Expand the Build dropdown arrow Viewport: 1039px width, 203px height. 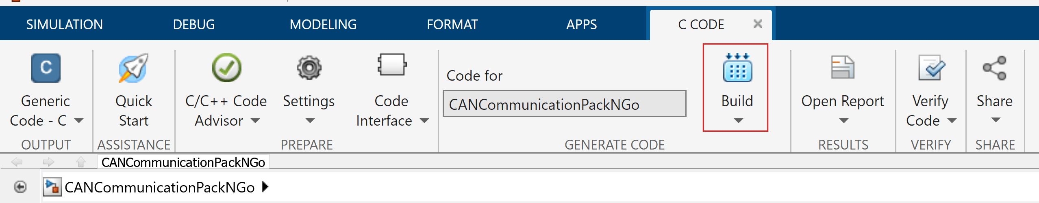(738, 121)
